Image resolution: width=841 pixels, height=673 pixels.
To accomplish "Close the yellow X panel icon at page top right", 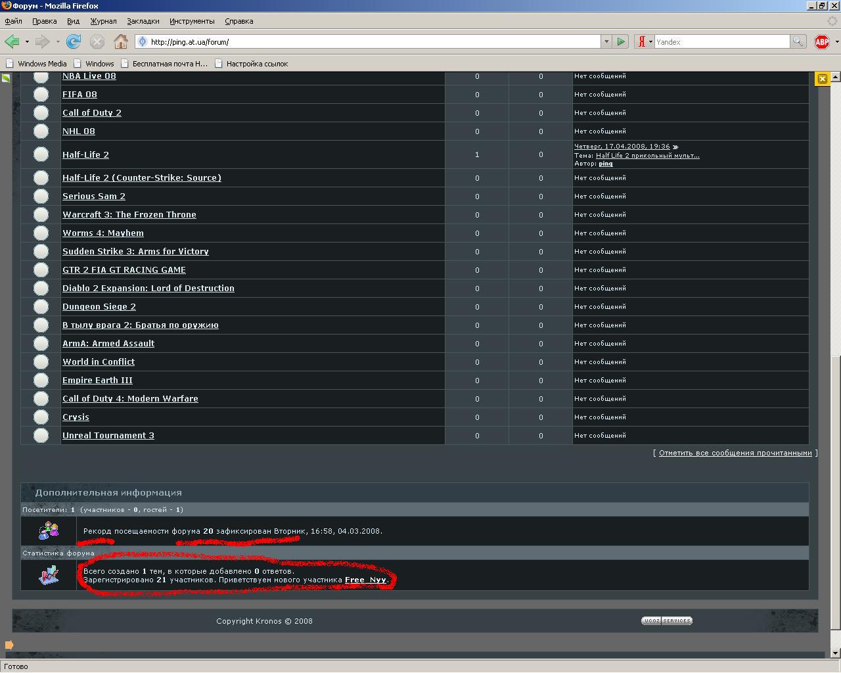I will point(822,79).
